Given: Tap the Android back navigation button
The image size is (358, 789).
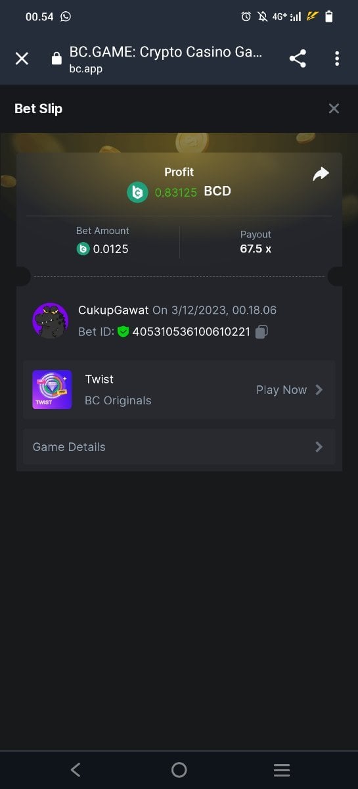Looking at the screenshot, I should [x=76, y=769].
